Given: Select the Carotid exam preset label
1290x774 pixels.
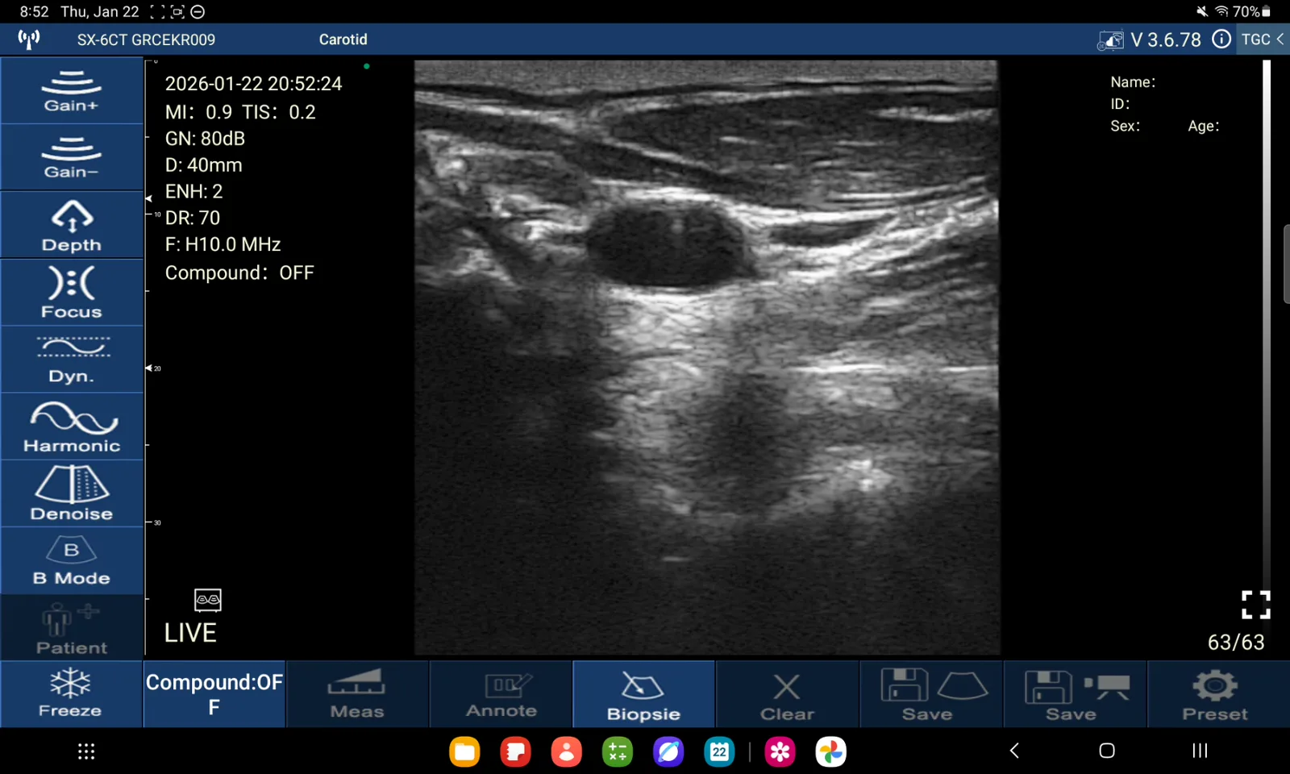Looking at the screenshot, I should (x=343, y=40).
